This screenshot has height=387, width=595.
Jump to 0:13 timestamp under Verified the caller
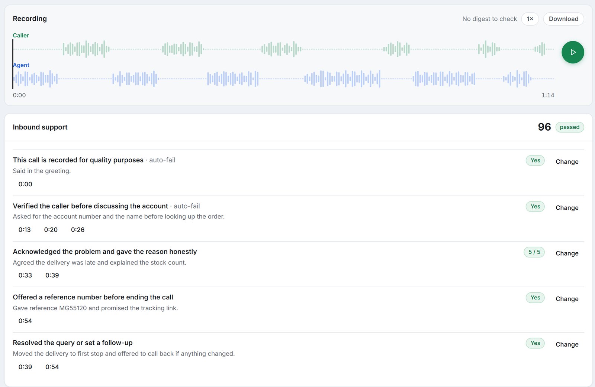tap(25, 230)
